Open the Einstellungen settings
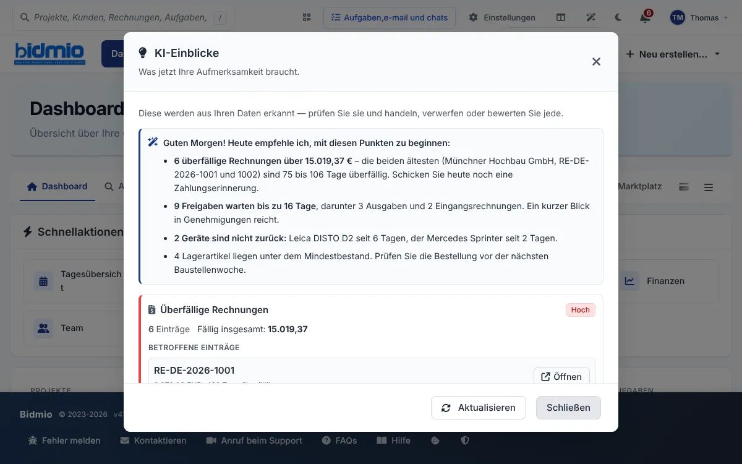742x464 pixels. pos(502,17)
